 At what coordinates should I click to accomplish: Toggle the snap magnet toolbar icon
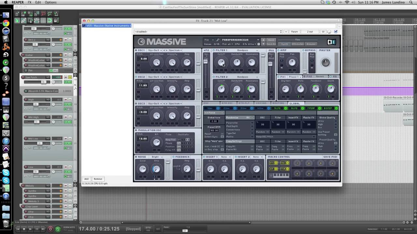coord(50,20)
